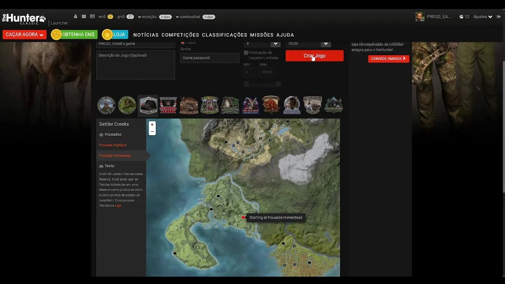Select the Whitehart Island reserve badge
The height and width of the screenshot is (284, 505).
click(x=107, y=105)
